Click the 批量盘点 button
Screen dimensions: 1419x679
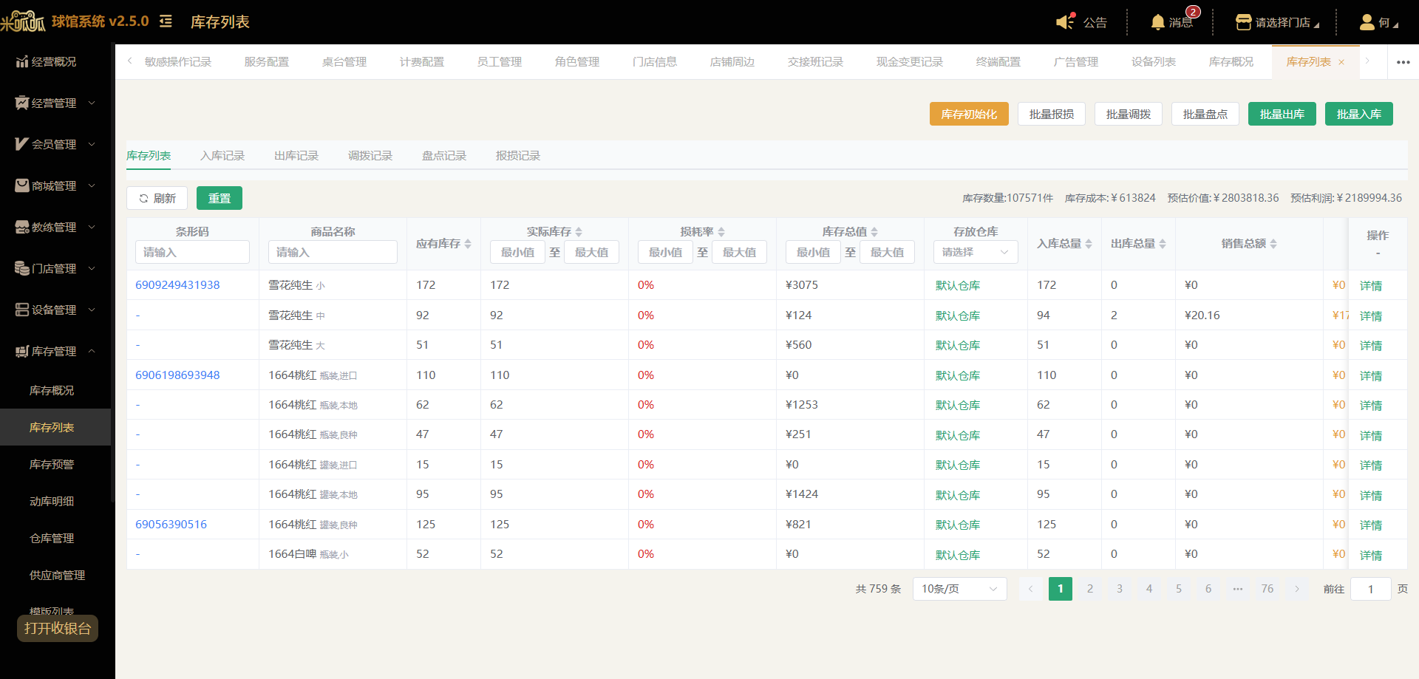coord(1205,114)
